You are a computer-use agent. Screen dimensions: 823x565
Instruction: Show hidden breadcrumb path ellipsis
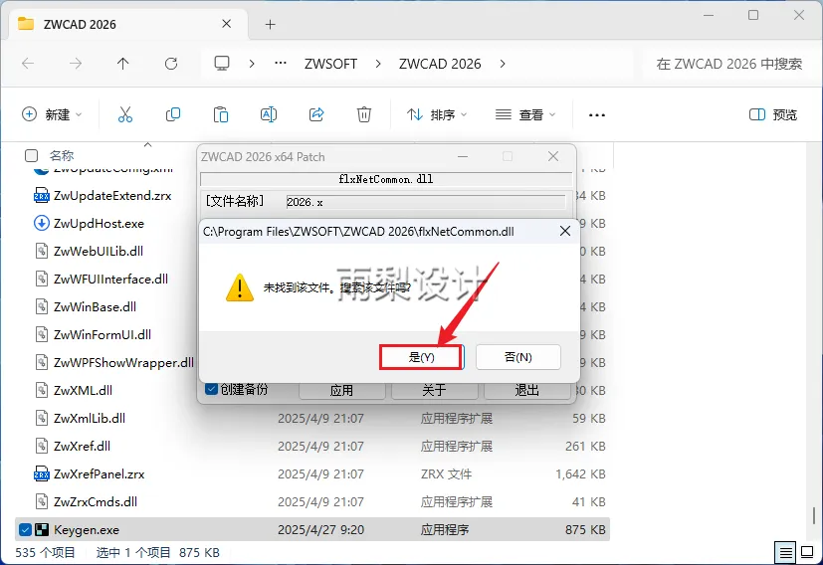pyautogui.click(x=281, y=64)
